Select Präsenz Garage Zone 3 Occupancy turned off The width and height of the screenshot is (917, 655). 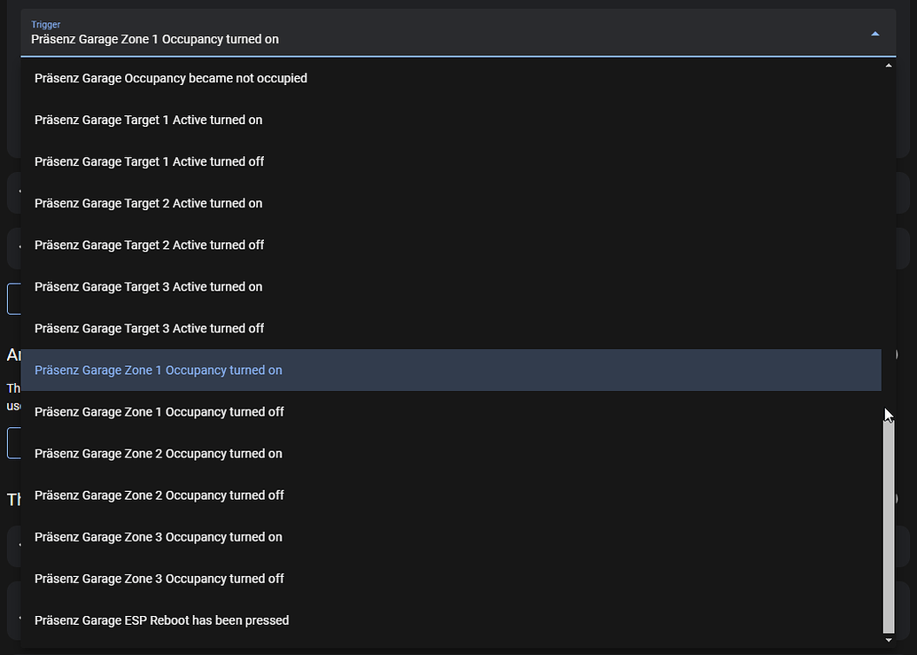point(159,578)
